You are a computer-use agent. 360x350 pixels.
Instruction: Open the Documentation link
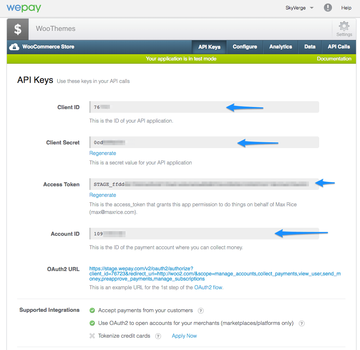[x=334, y=59]
